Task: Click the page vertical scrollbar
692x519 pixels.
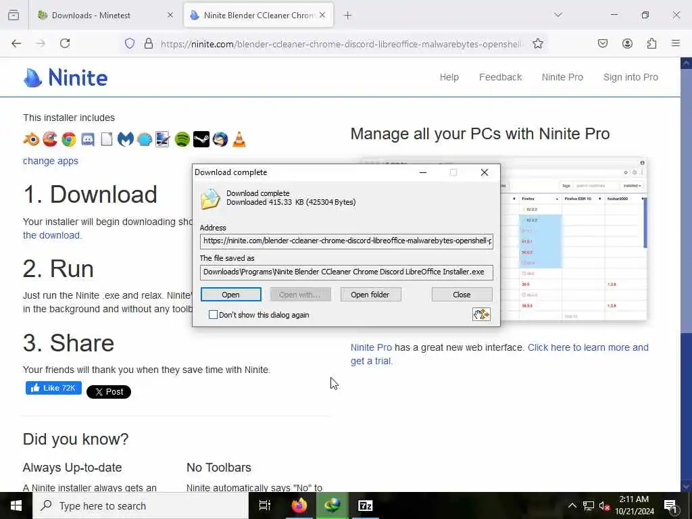Action: click(686, 274)
